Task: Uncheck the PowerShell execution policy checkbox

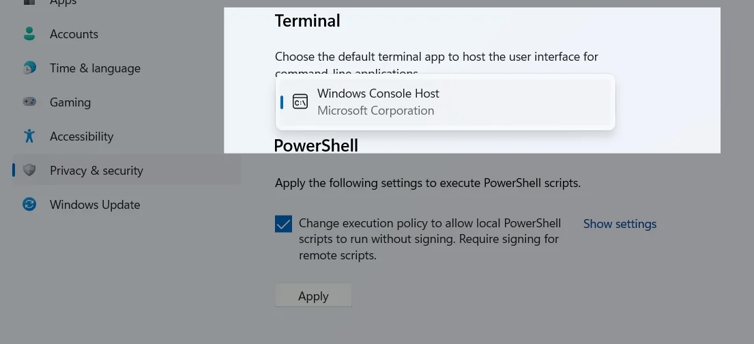Action: coord(284,224)
